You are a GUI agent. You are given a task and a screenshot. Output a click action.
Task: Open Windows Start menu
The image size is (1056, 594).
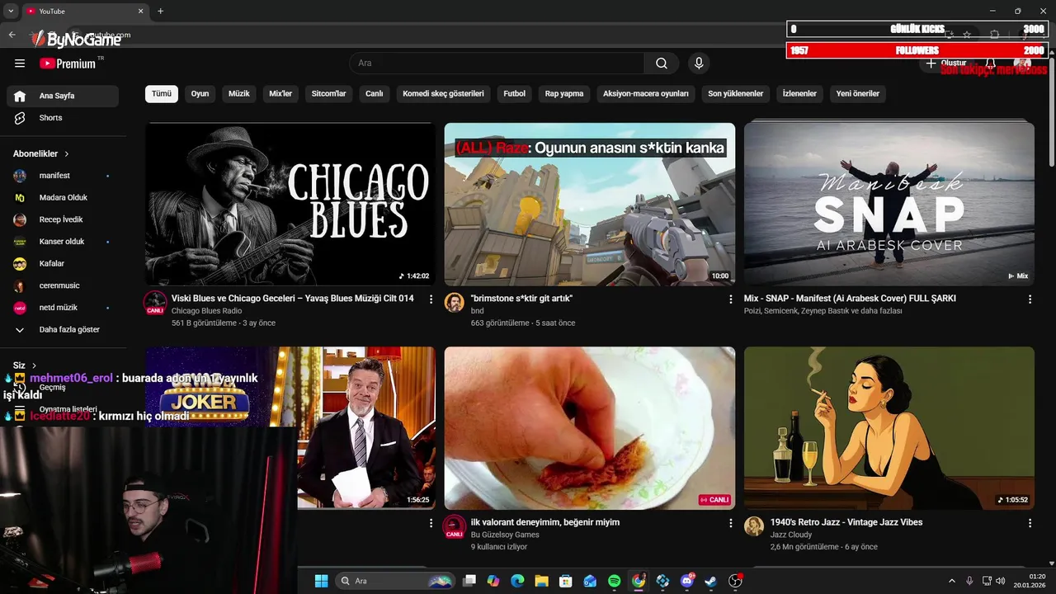[x=321, y=581]
